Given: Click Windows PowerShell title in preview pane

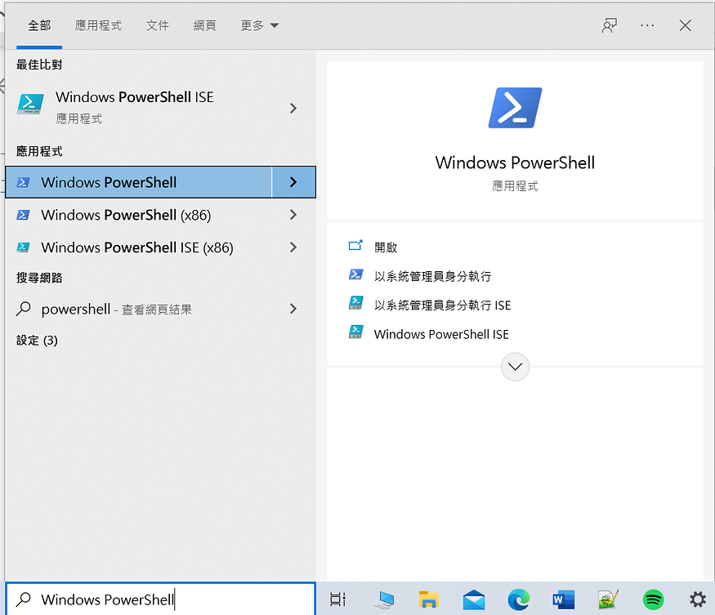Looking at the screenshot, I should (515, 163).
